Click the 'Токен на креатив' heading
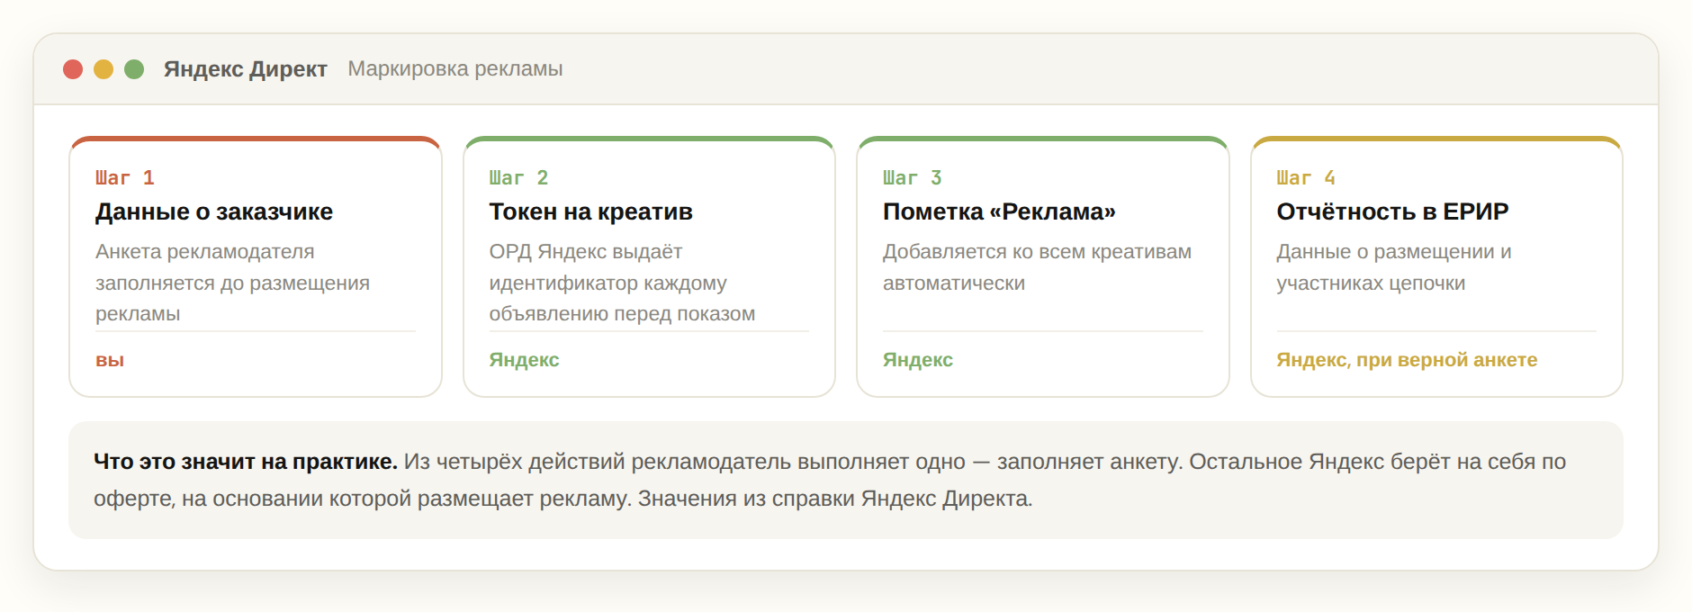Image resolution: width=1692 pixels, height=612 pixels. 590,211
